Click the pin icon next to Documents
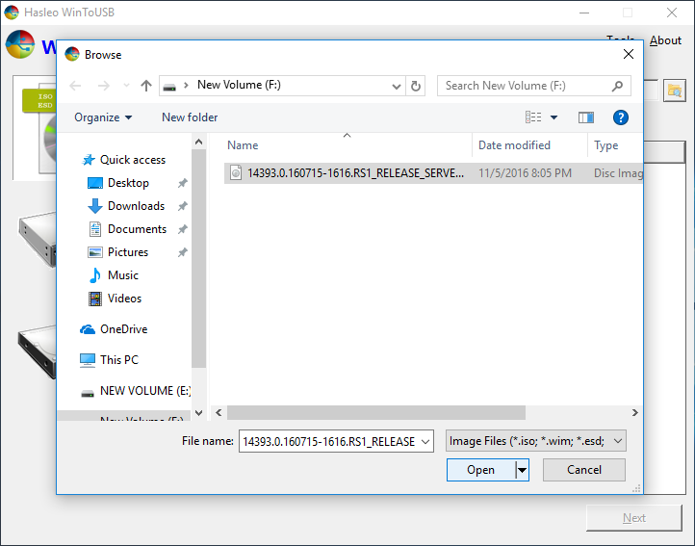Viewport: 695px width, 546px height. (x=183, y=229)
